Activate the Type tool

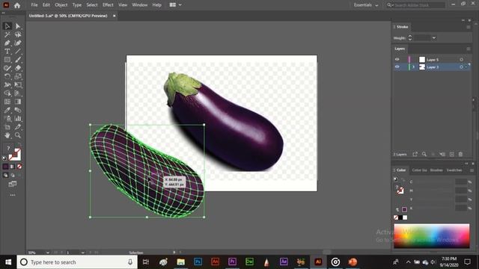7,52
